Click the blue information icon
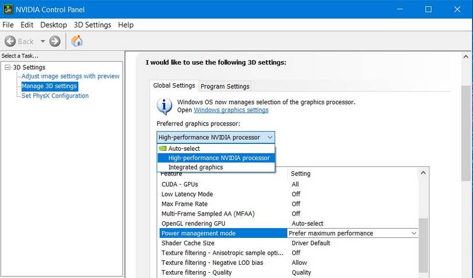Screen dimensions: 473x278 coord(165,106)
